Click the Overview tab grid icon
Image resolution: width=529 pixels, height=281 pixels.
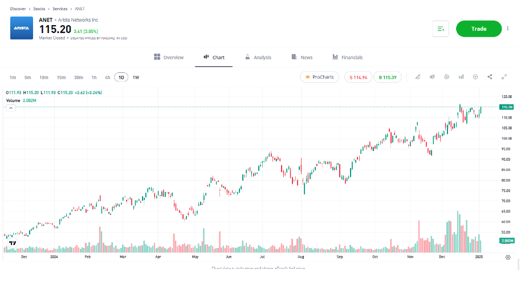click(157, 56)
